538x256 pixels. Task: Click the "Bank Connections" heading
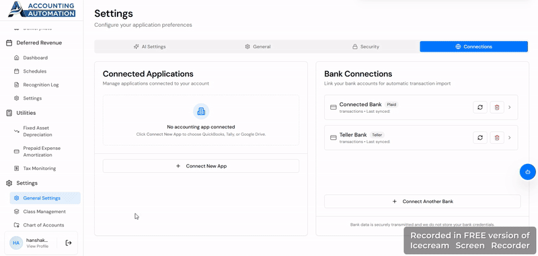pyautogui.click(x=358, y=74)
